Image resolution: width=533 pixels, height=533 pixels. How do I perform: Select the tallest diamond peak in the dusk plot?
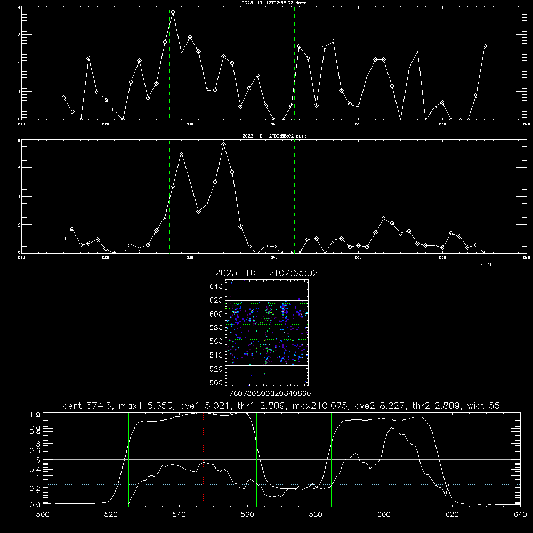[x=223, y=145]
